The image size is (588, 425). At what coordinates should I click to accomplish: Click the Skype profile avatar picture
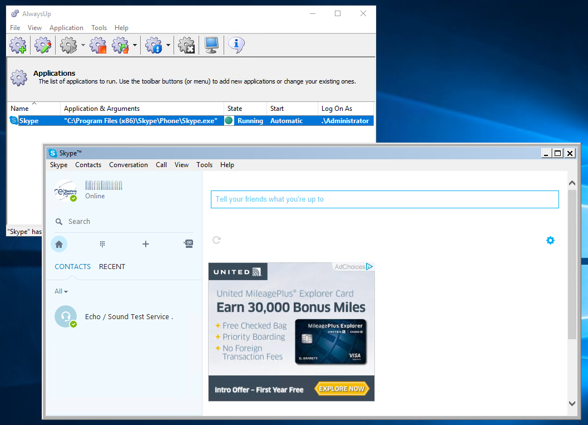pyautogui.click(x=66, y=190)
